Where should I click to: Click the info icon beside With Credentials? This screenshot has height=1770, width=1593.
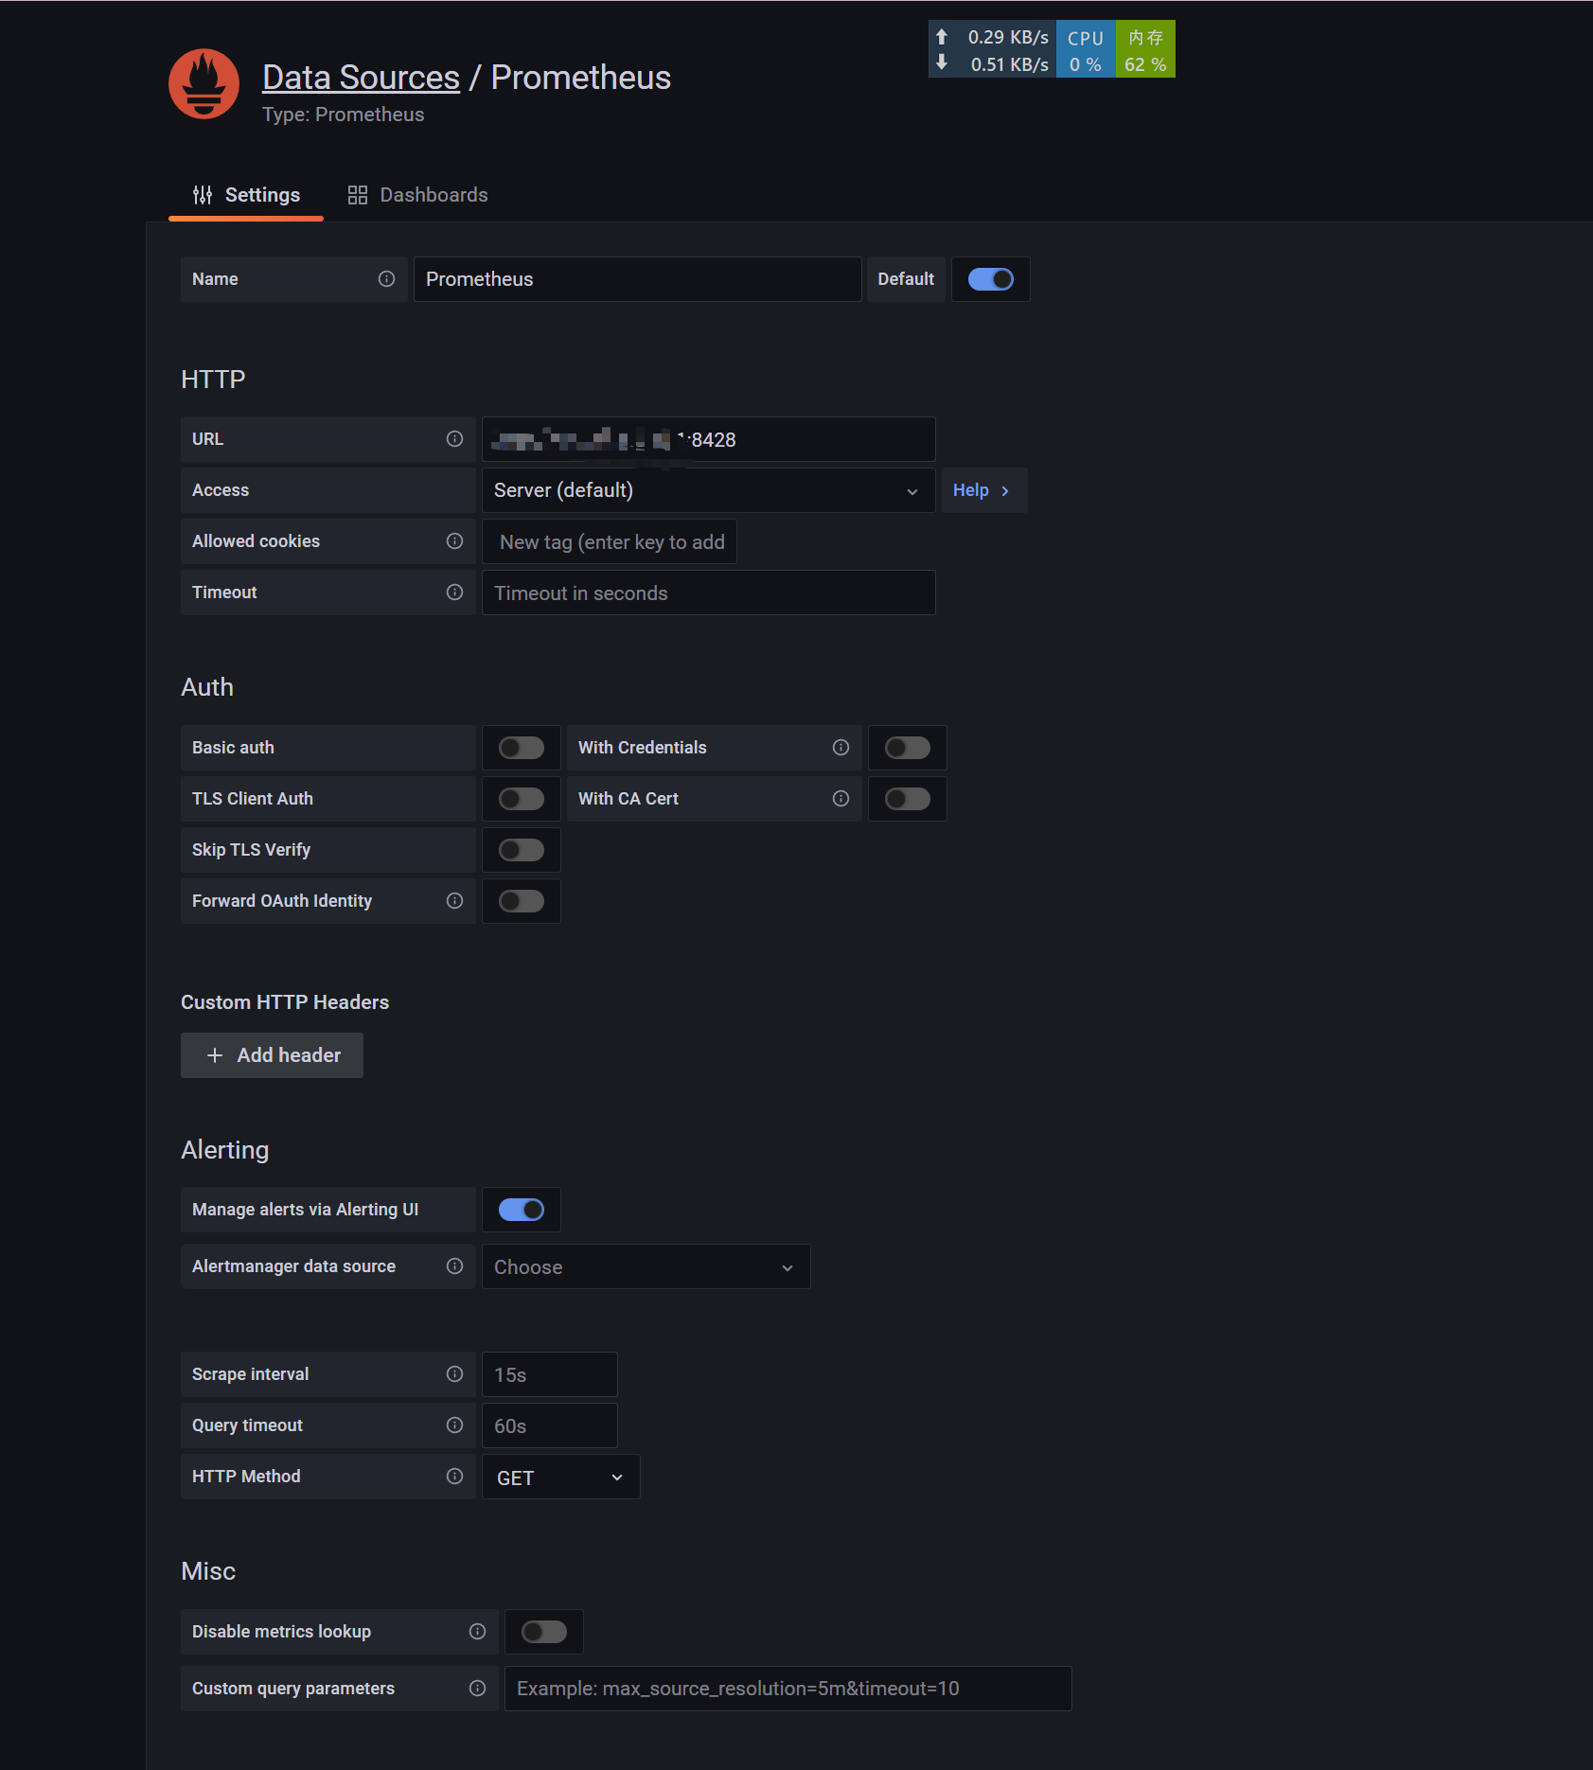click(841, 748)
